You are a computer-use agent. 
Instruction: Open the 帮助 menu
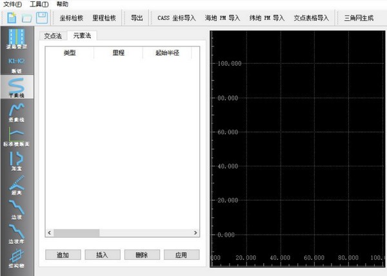pos(62,5)
